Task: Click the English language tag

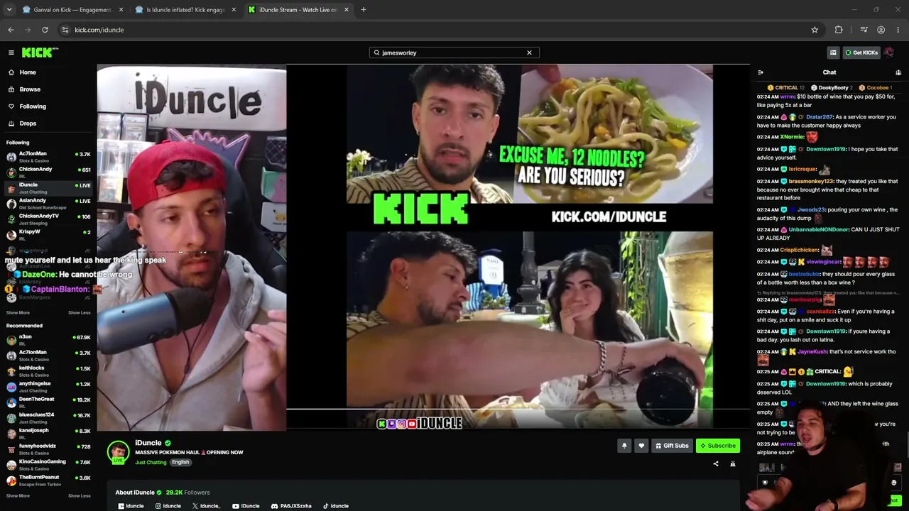Action: [180, 463]
